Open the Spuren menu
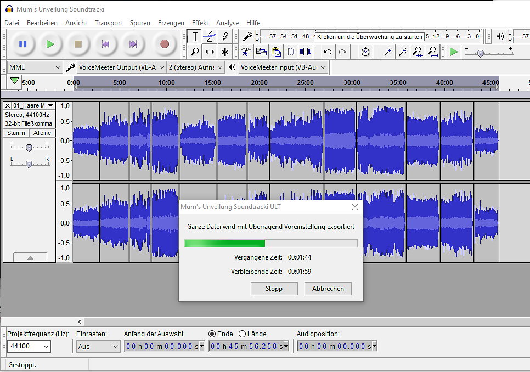Viewport: 530px width, 372px height. coord(140,23)
